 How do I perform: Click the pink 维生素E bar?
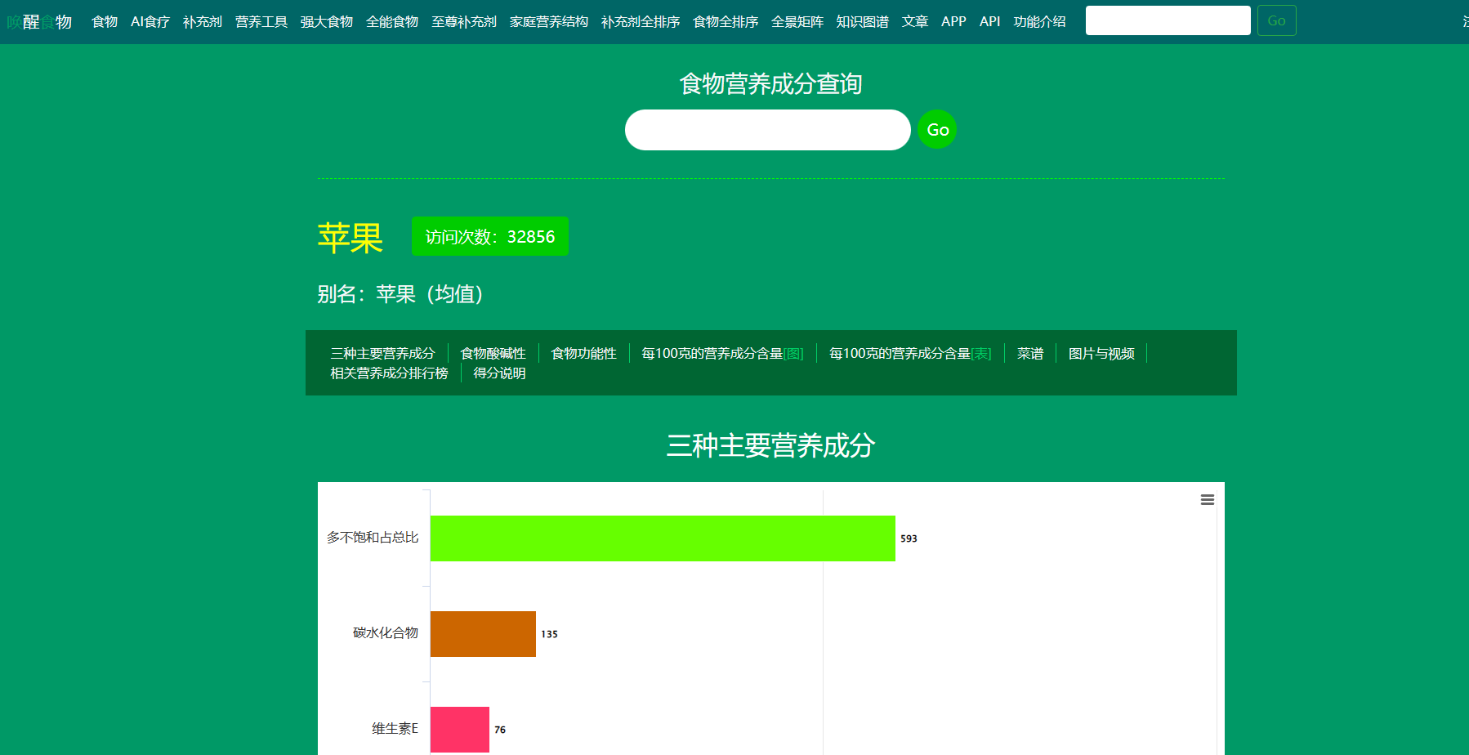click(x=460, y=730)
